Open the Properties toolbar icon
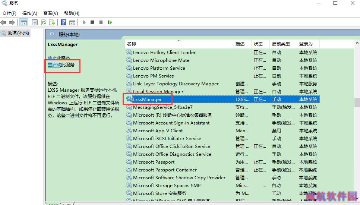Viewport: 360px width, 205px height. pyautogui.click(x=35, y=22)
